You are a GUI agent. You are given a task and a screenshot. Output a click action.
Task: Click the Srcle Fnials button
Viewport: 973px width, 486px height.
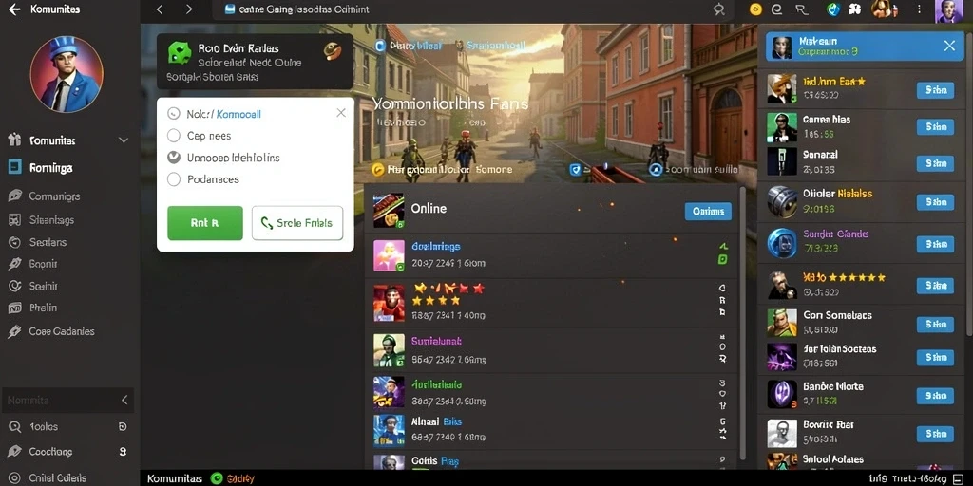tap(297, 223)
